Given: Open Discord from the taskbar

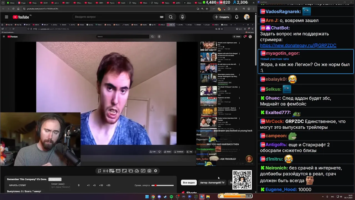Looking at the screenshot, I should coord(159,197).
